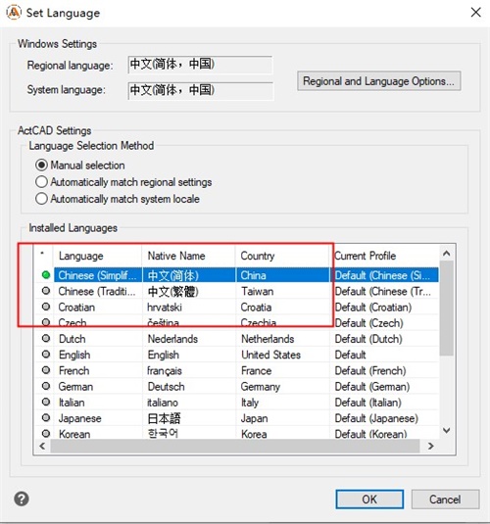Select the Italian language row
The width and height of the screenshot is (490, 524).
237,402
